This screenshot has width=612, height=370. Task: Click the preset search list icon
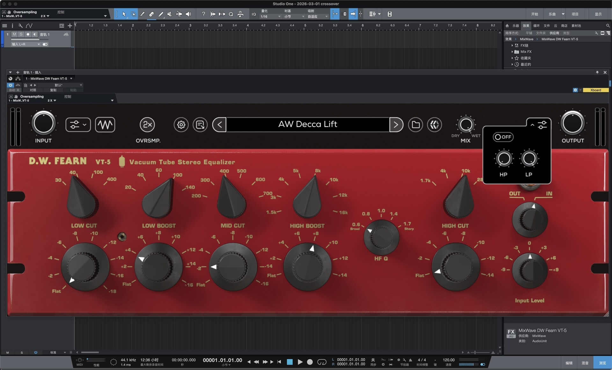pyautogui.click(x=200, y=125)
